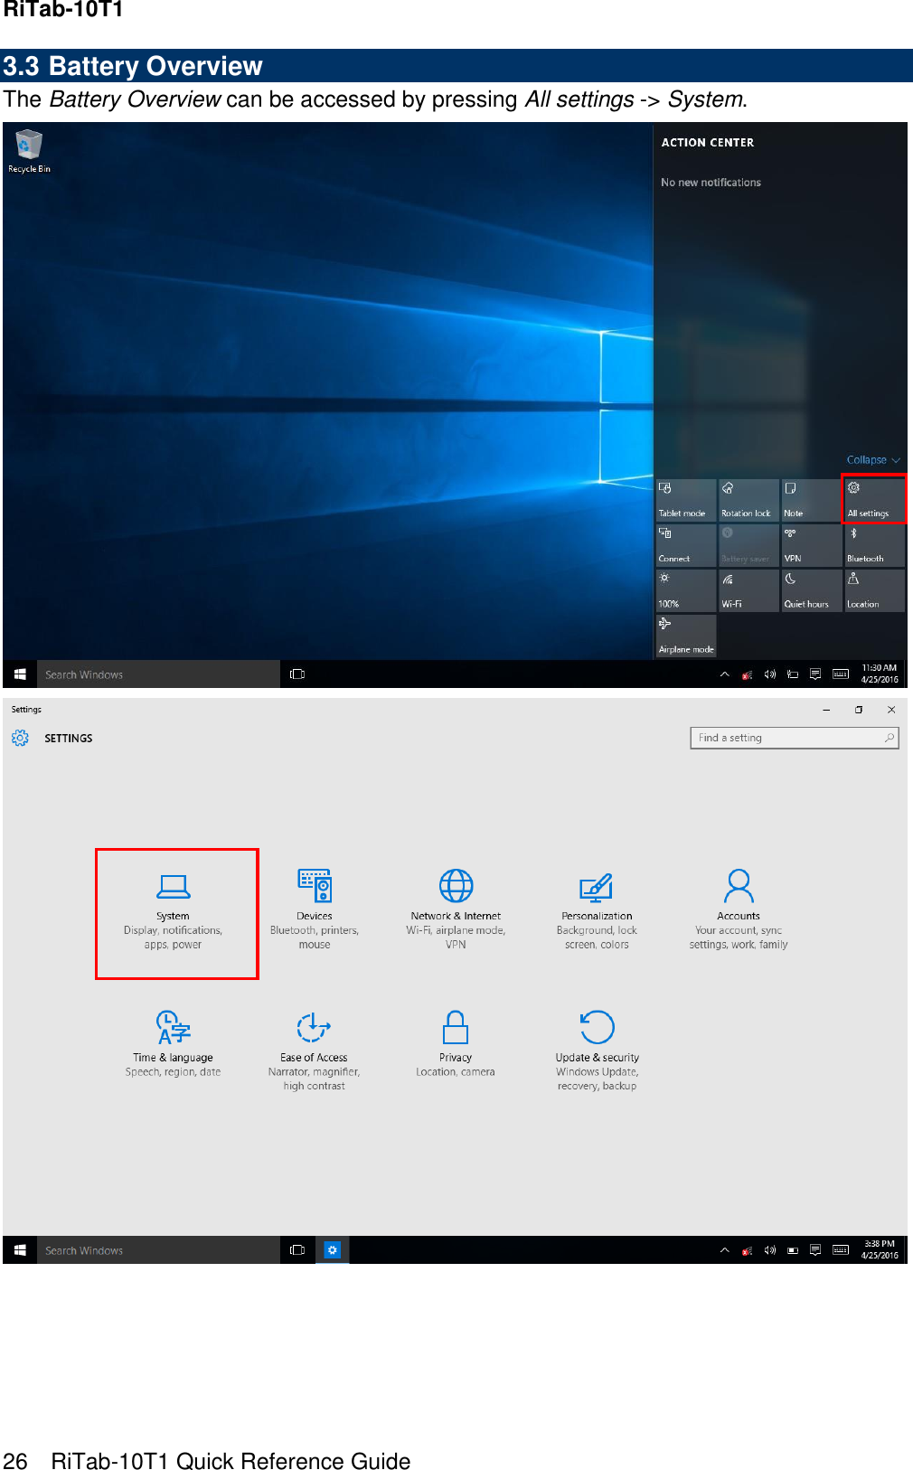Open Task View on the desktop taskbar
This screenshot has height=1470, width=913.
pos(297,674)
